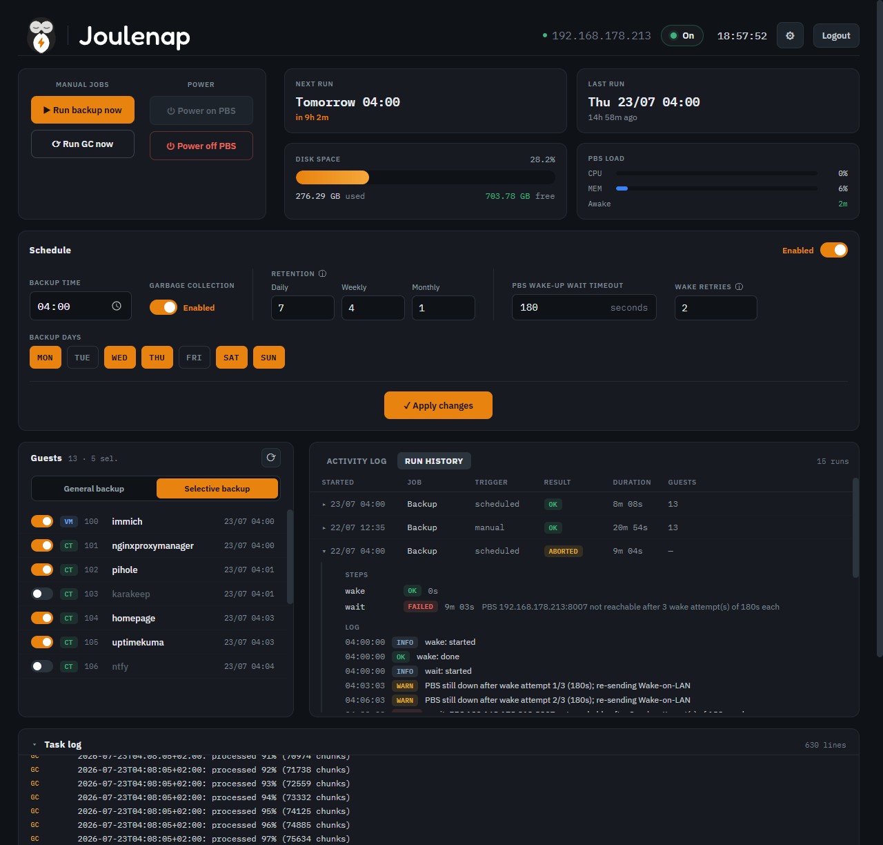Enable backup for ntfy guest
883x845 pixels.
click(x=42, y=666)
